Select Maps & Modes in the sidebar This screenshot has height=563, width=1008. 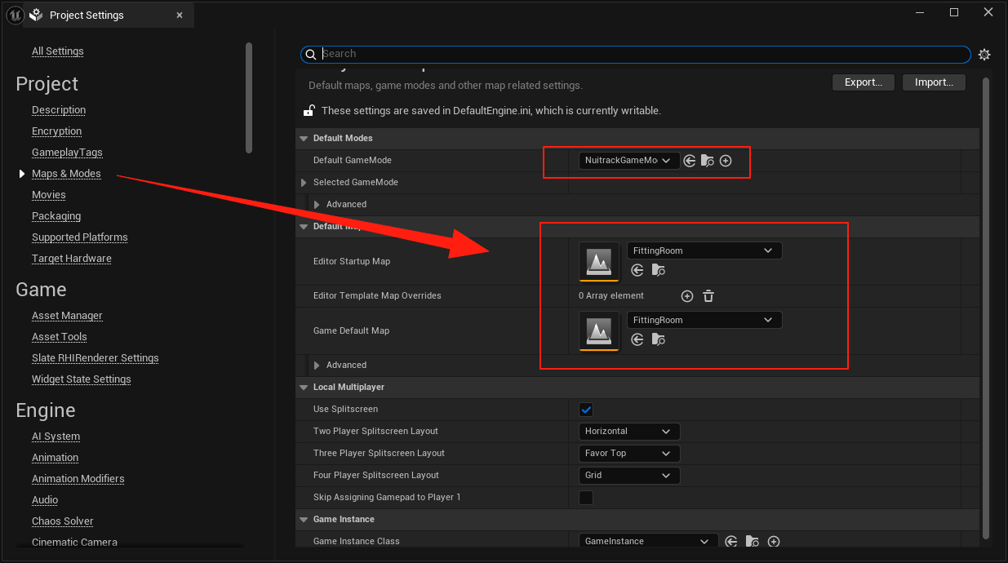66,174
